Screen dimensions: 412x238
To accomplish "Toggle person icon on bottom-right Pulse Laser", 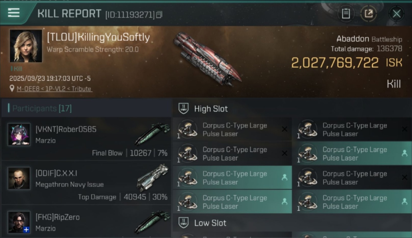I will (404, 202).
